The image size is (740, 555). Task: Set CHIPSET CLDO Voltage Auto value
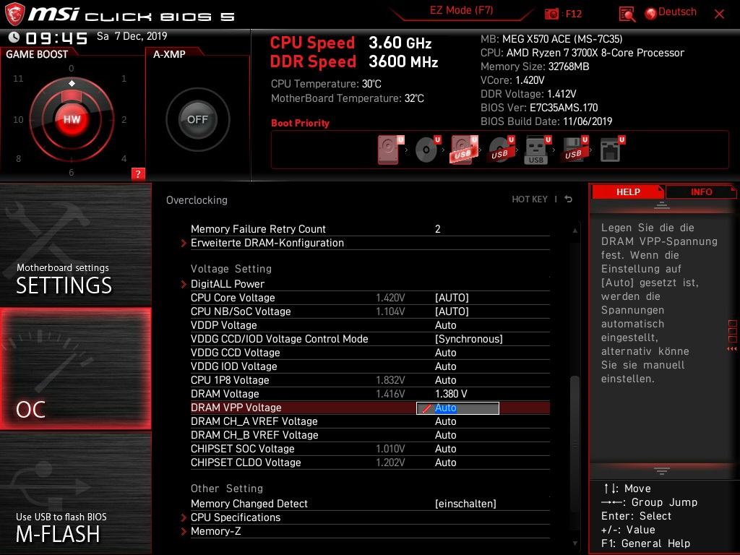point(445,462)
